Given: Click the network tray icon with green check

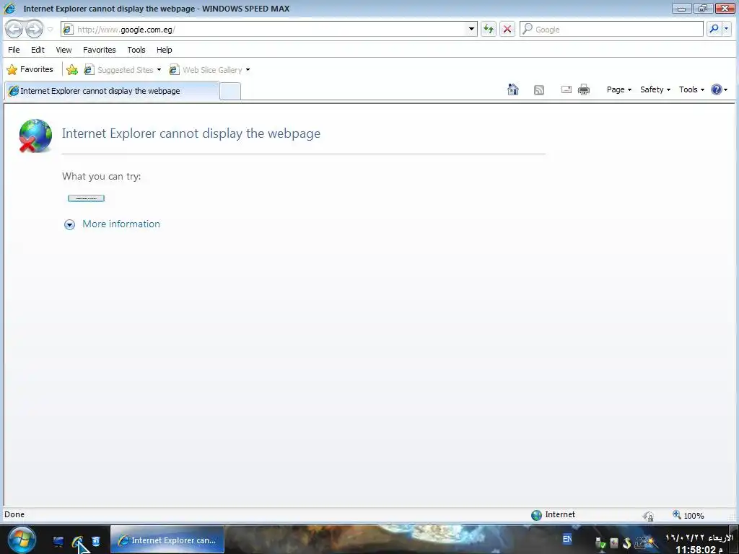Looking at the screenshot, I should coord(600,543).
